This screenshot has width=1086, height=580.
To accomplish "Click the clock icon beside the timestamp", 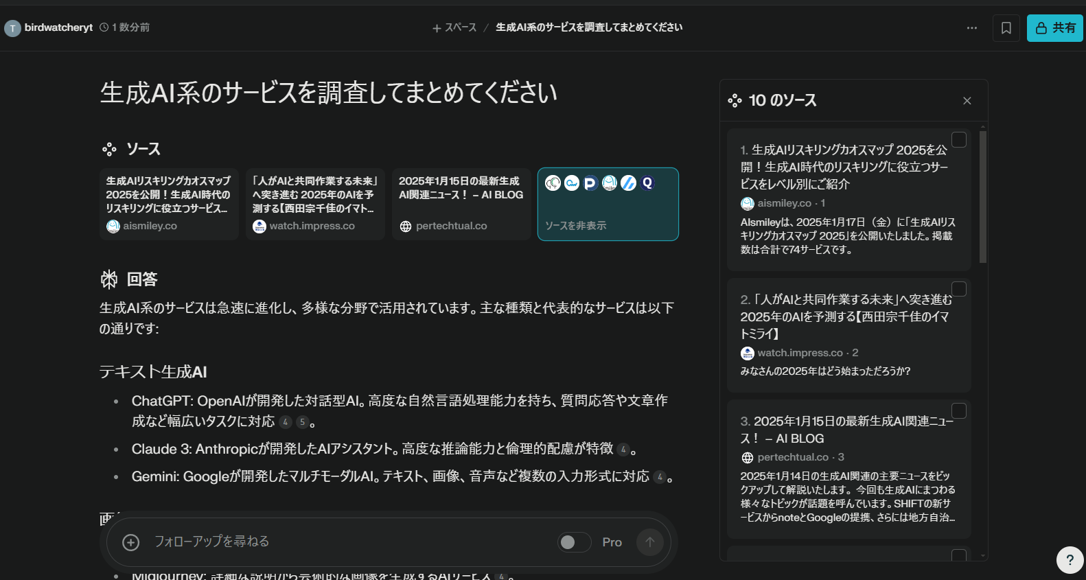I will coord(104,27).
